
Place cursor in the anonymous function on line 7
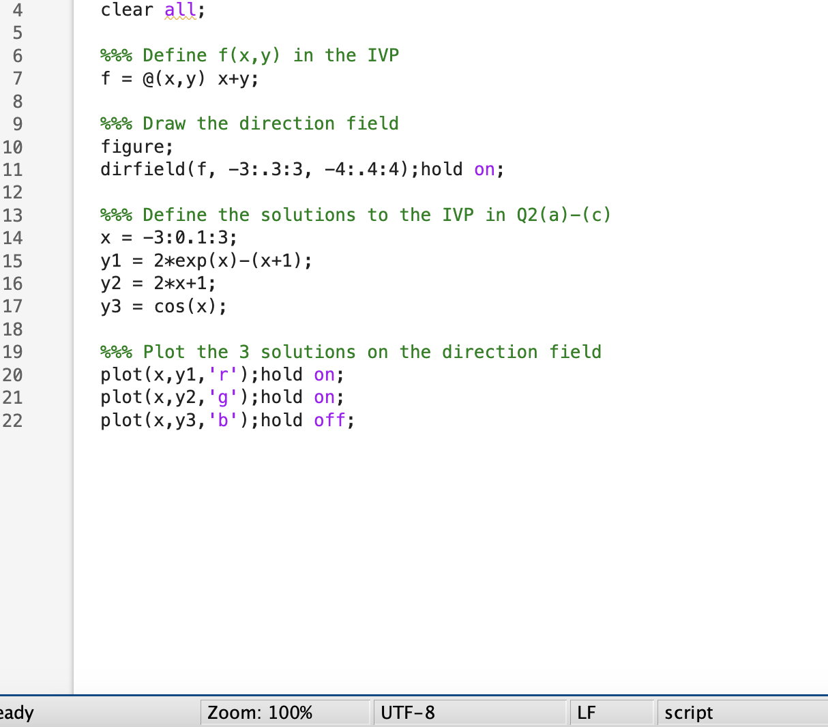(x=171, y=78)
